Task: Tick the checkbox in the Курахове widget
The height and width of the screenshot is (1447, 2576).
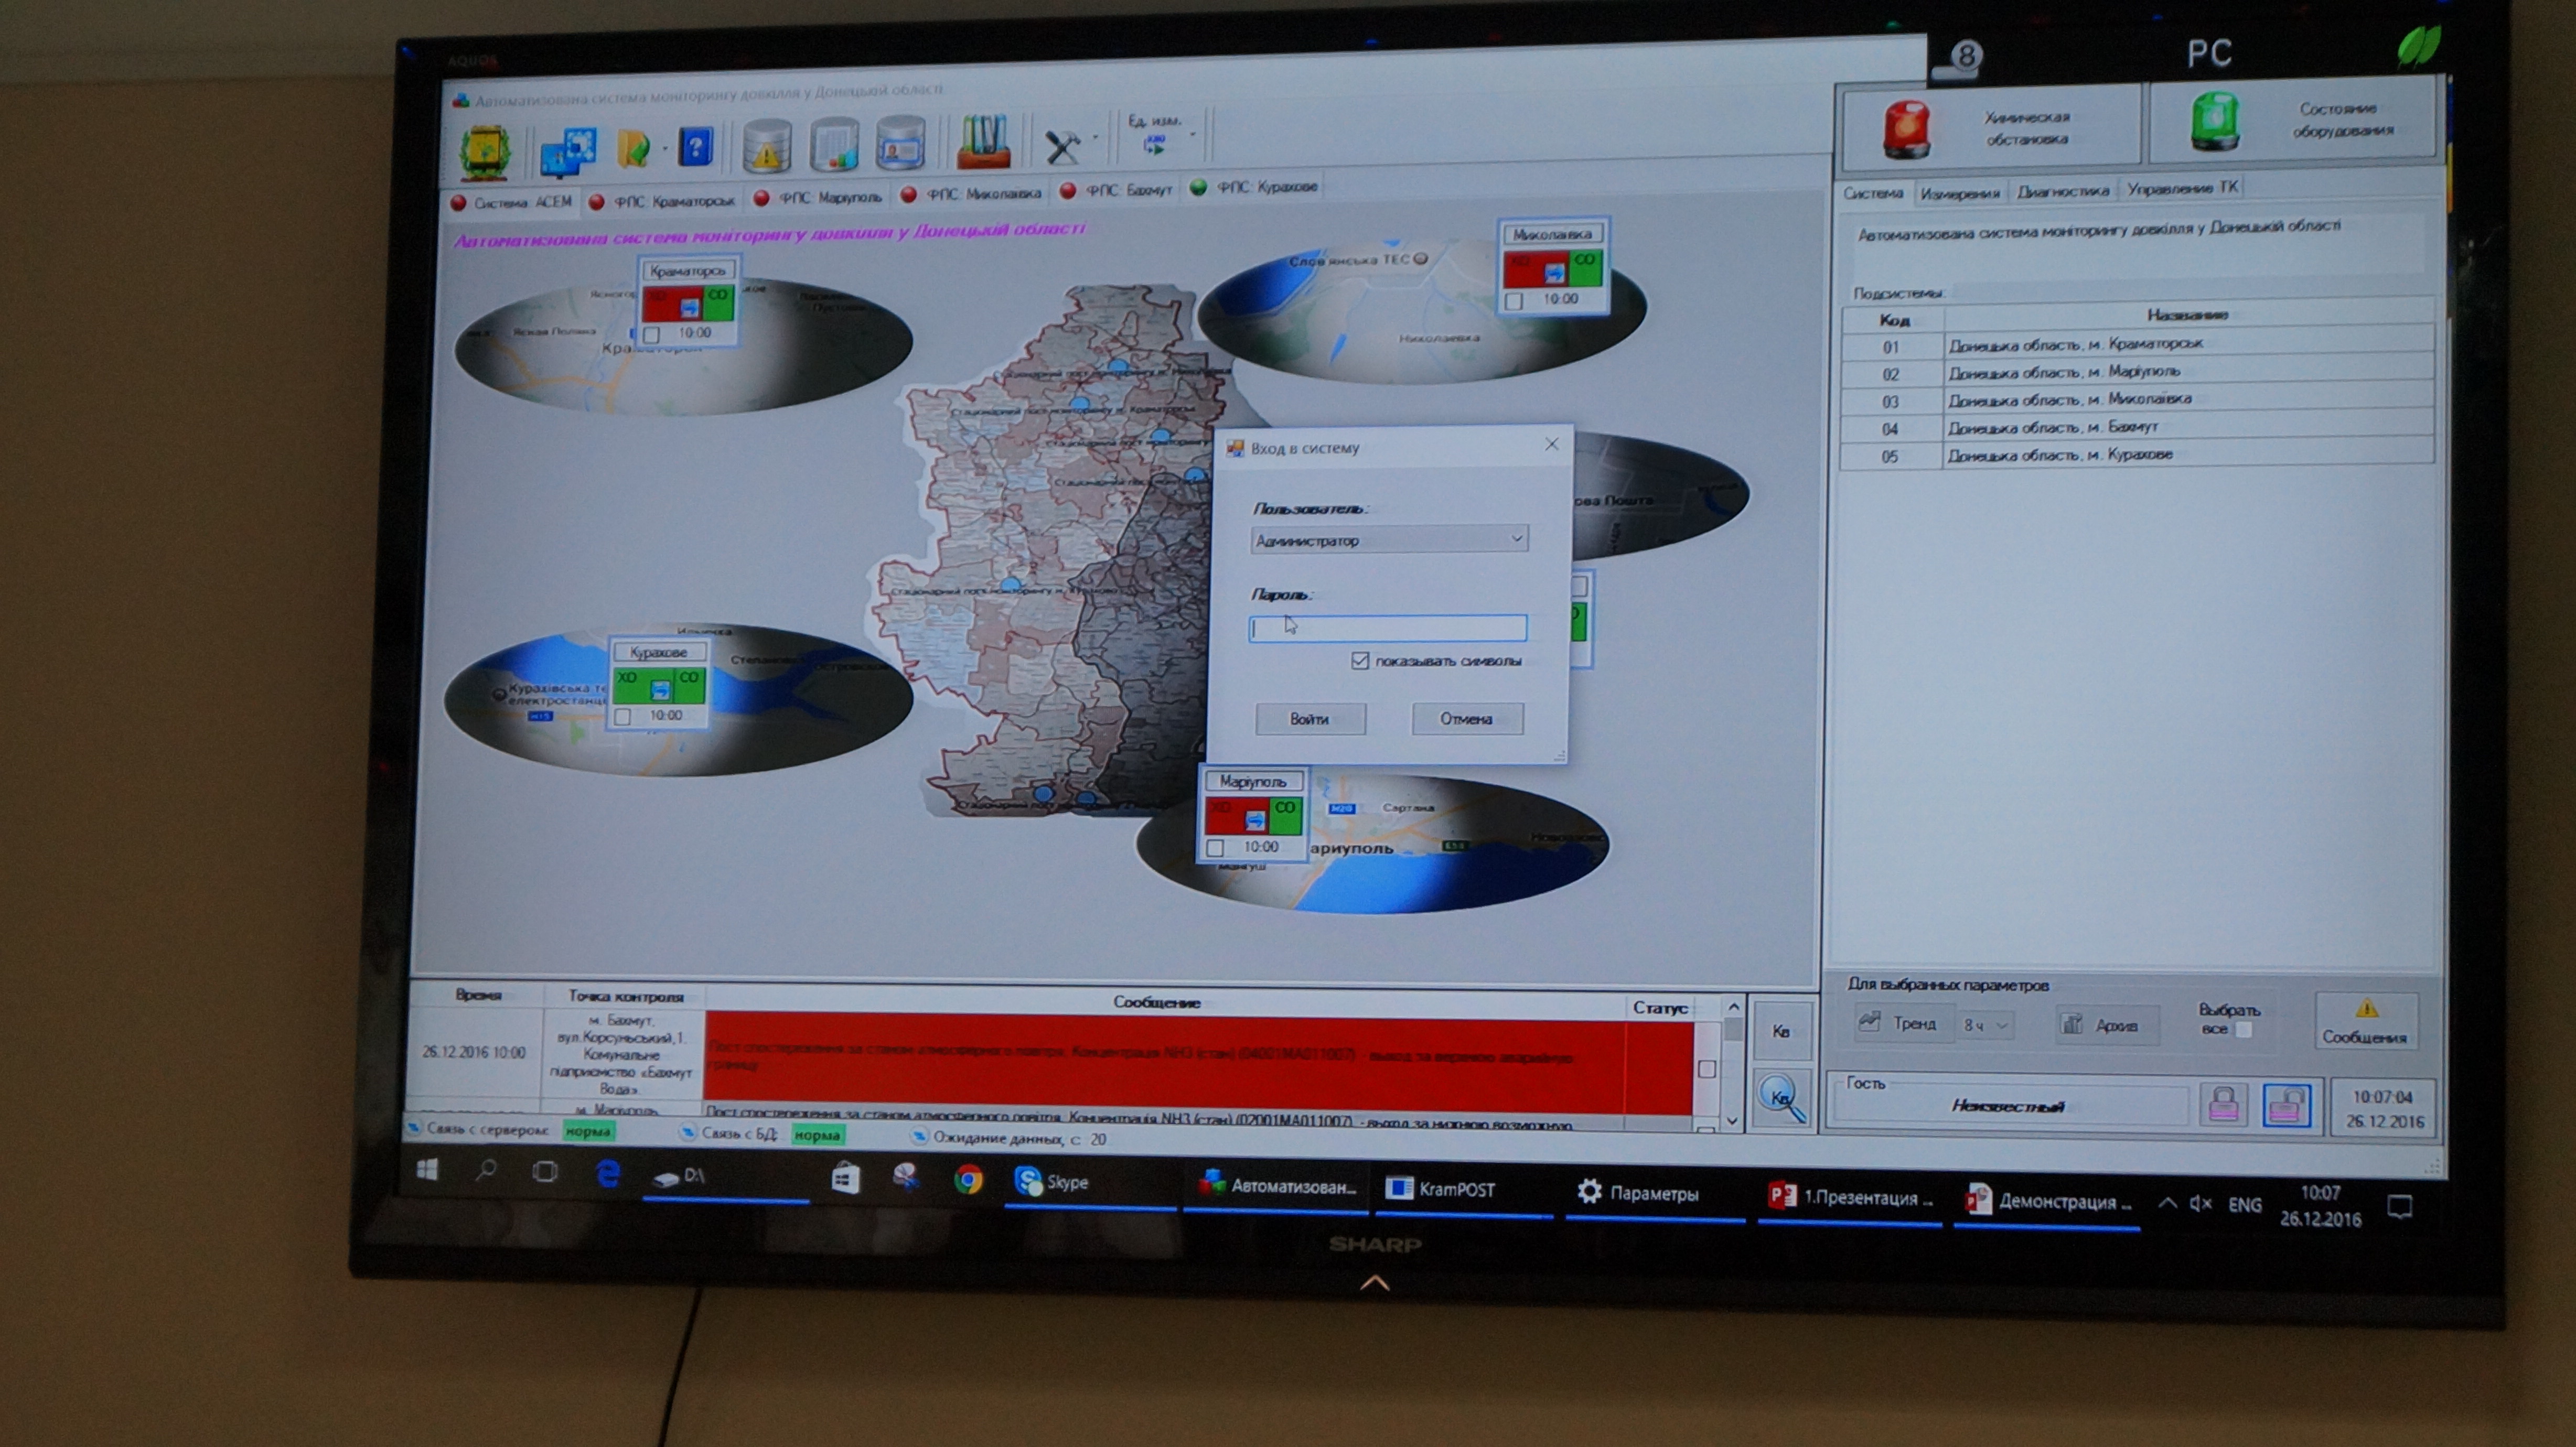Action: coord(622,717)
